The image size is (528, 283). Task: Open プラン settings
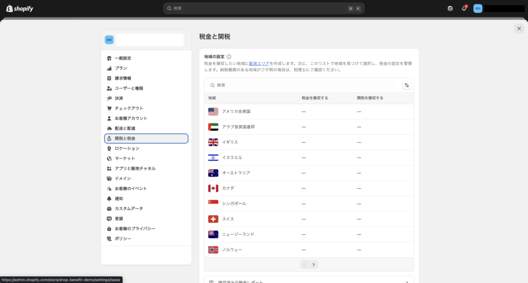coord(146,68)
